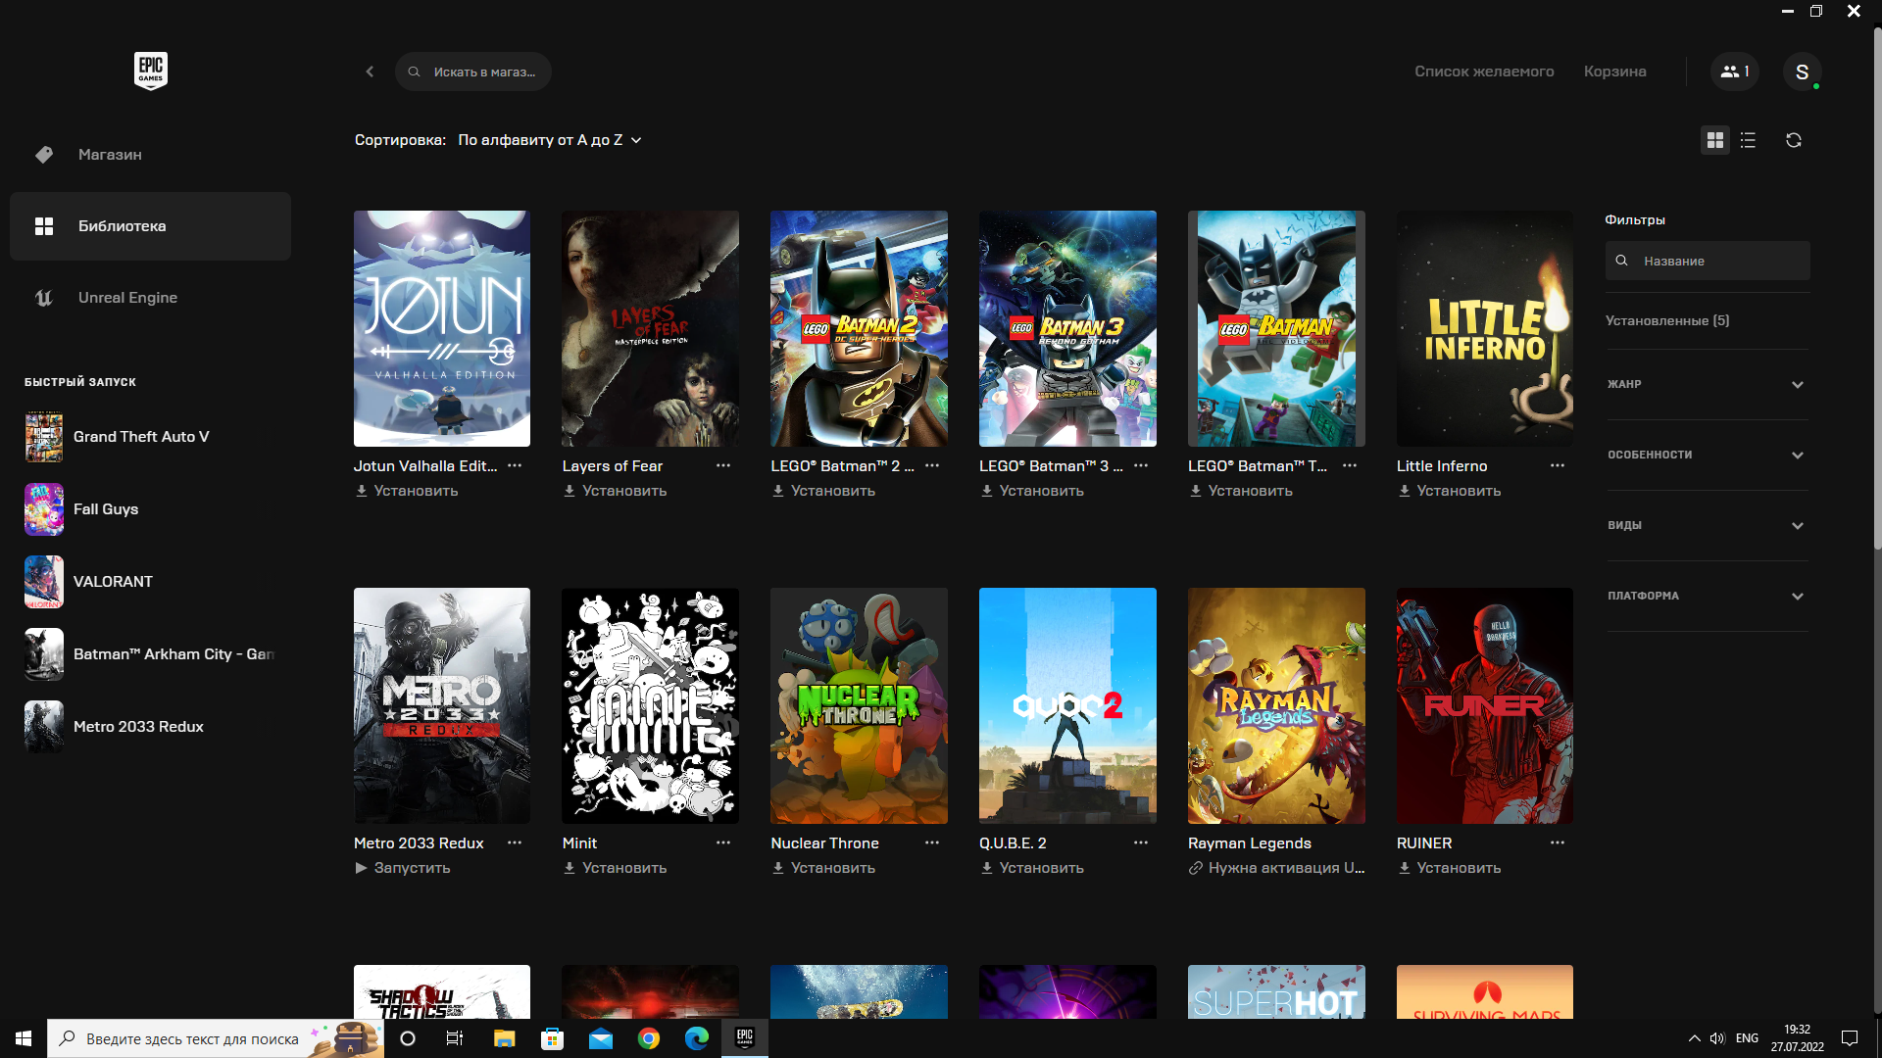Toggle the Установленные (5) filter
This screenshot has height=1058, width=1882.
pyautogui.click(x=1667, y=320)
